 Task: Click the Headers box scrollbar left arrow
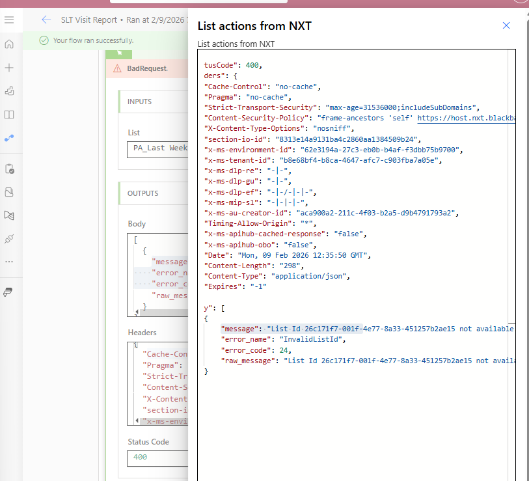[137, 420]
